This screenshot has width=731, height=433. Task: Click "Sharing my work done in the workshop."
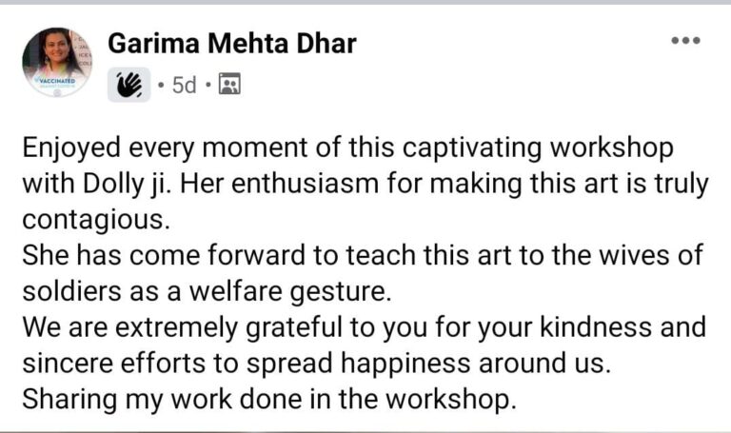(269, 400)
